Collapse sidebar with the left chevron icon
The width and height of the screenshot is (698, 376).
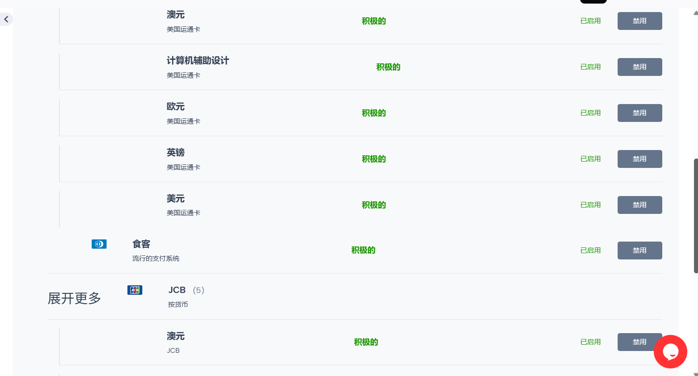click(6, 19)
